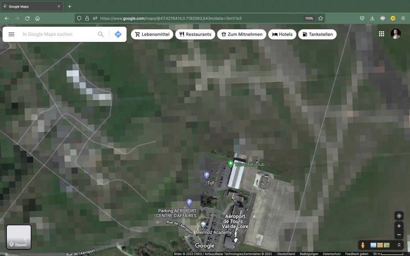
Task: Select the Tours Aeroclub map pin
Action: point(230,164)
